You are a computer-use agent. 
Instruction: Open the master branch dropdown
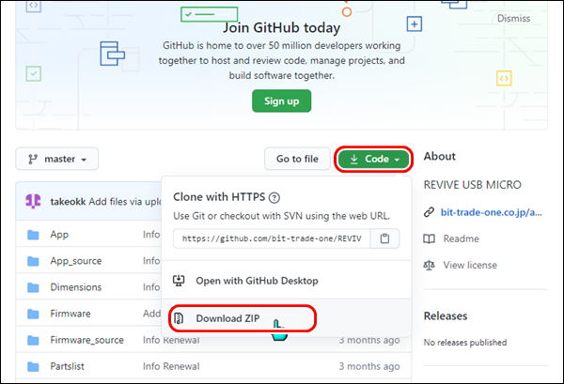click(56, 159)
